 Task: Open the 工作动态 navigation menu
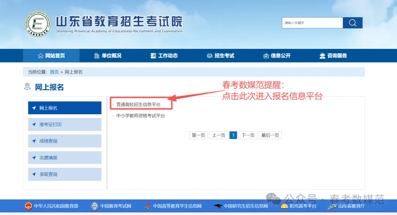164,56
